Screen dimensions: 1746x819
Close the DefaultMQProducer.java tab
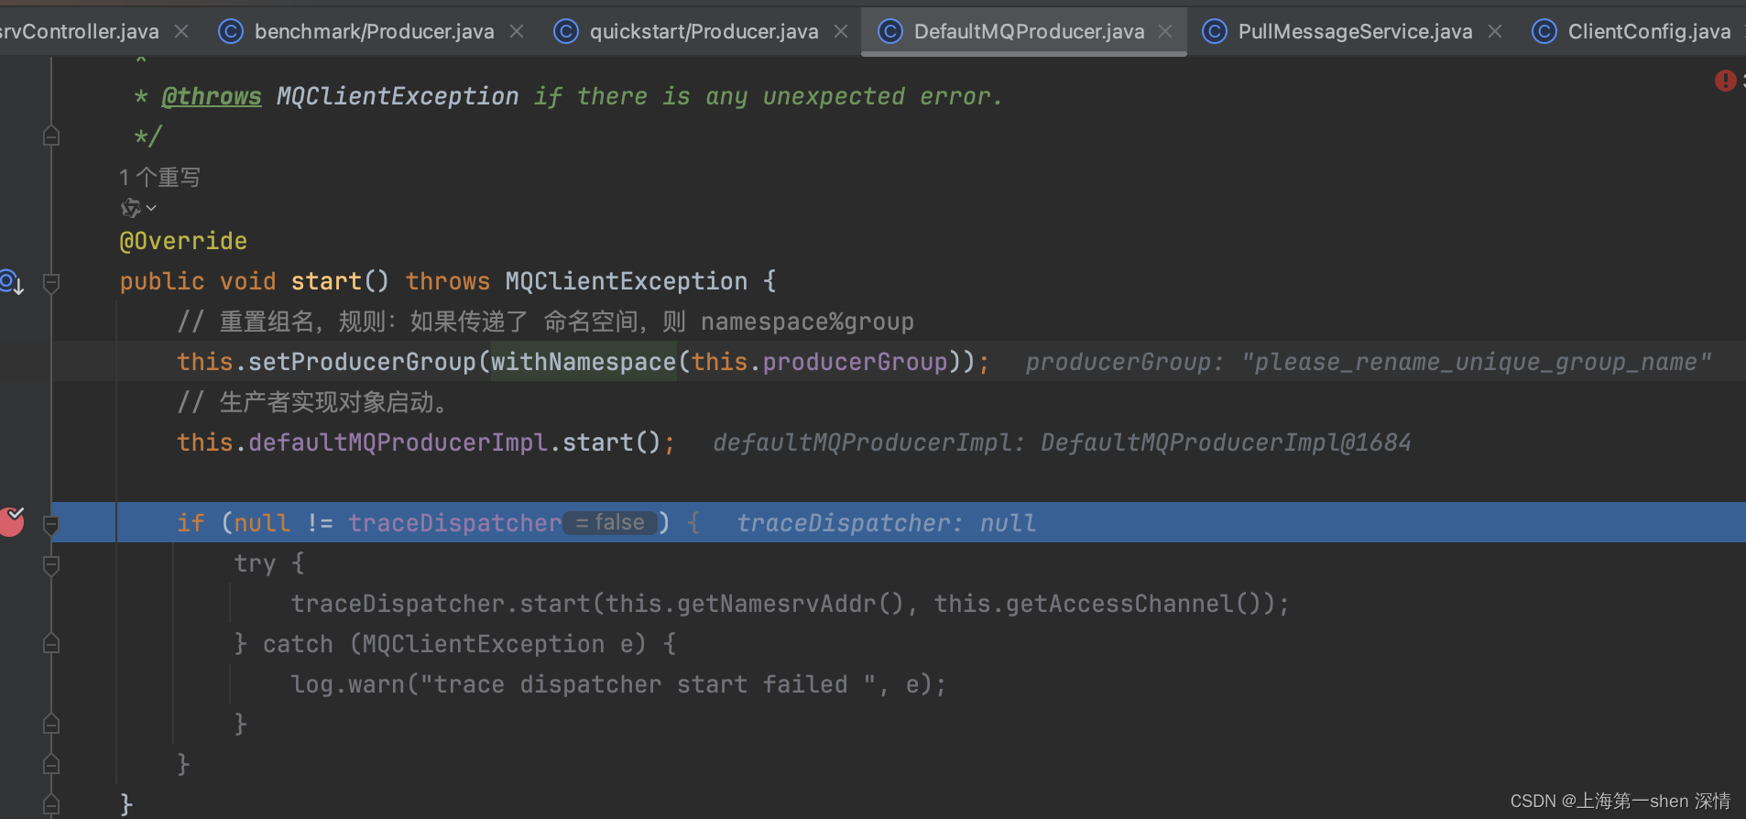click(x=1165, y=31)
